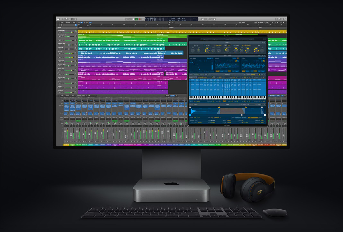Click the Play button in the transport
Screen dimensions: 343x232
[136, 19]
